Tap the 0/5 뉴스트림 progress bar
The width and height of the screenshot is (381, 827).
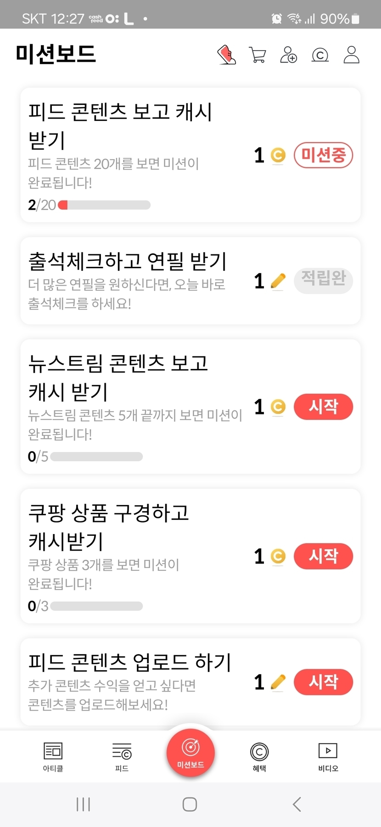tap(96, 457)
